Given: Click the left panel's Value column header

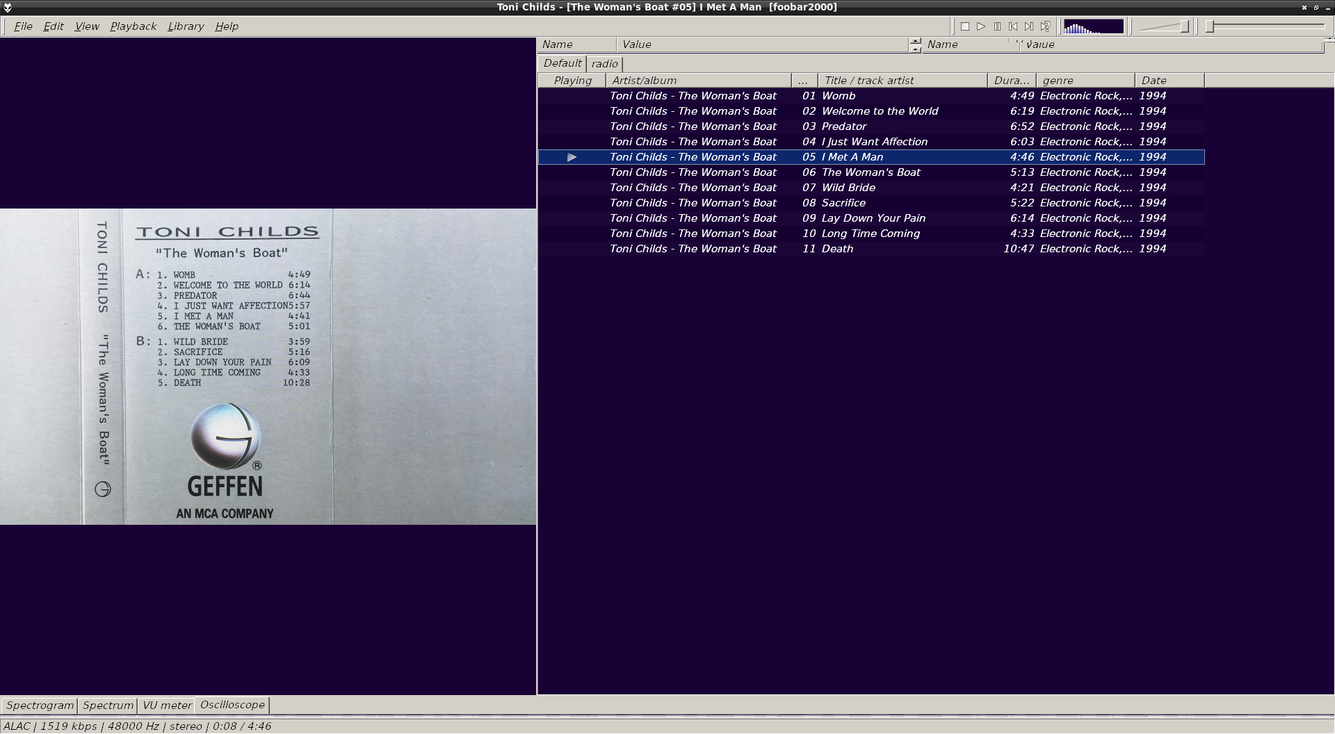Looking at the screenshot, I should click(763, 44).
